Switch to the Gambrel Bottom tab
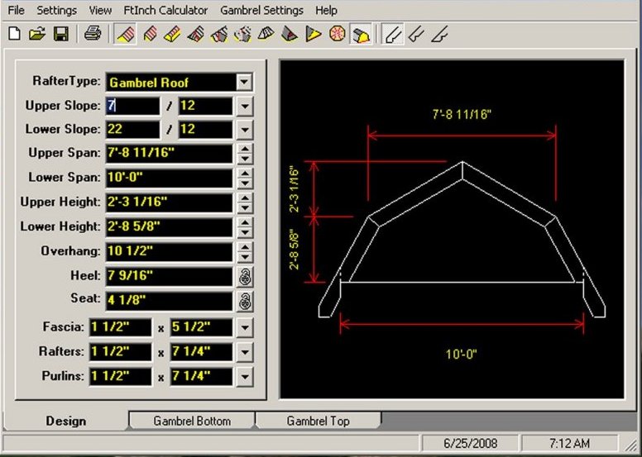642x457 pixels. 192,421
